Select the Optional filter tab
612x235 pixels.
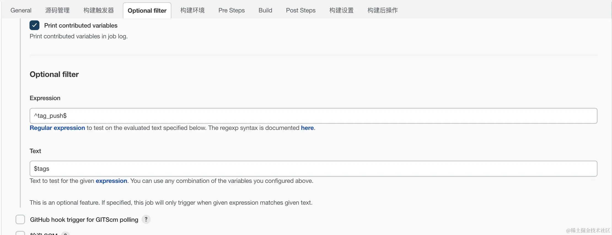[147, 11]
